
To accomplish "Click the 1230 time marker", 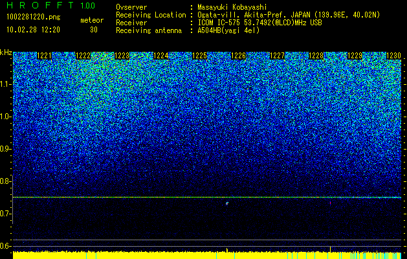I will (x=394, y=56).
